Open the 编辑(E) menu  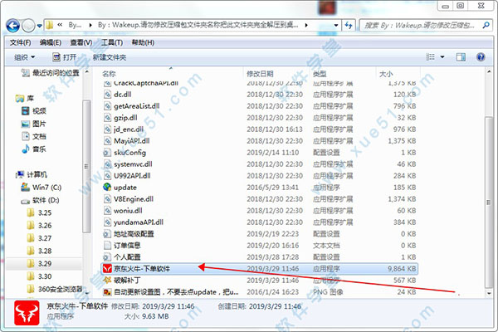click(51, 42)
